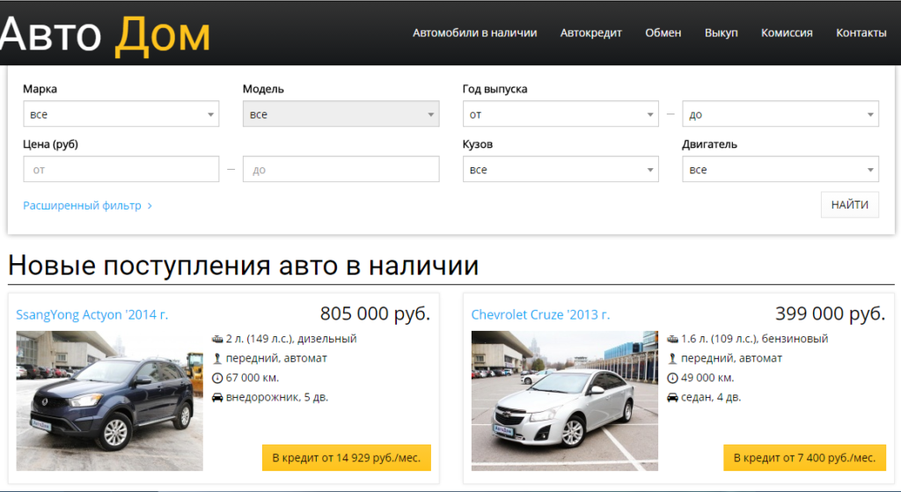Image resolution: width=901 pixels, height=492 pixels.
Task: Click the 49 000 км. mileage text
Action: pos(707,378)
